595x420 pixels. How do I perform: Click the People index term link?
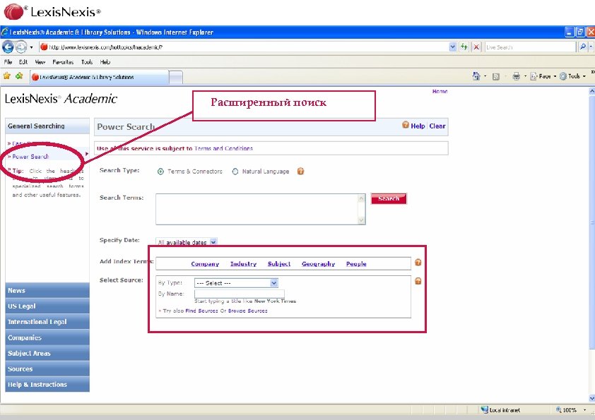tap(356, 264)
